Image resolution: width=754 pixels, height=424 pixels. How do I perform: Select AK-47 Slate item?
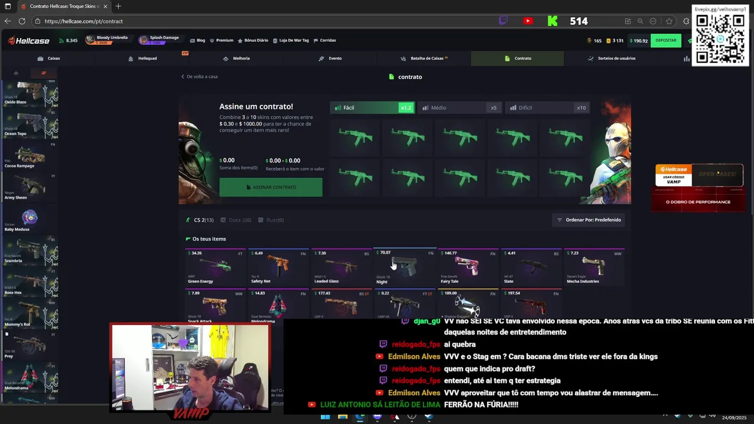click(x=531, y=267)
